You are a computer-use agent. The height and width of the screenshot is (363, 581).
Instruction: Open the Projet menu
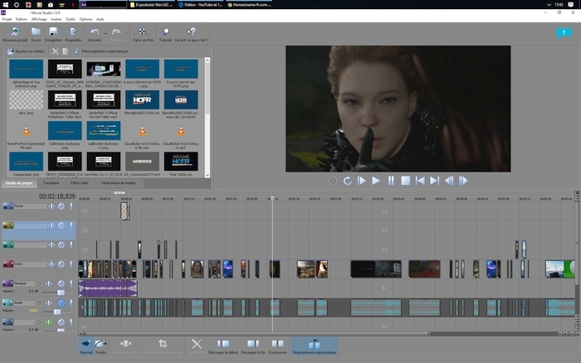tap(7, 19)
